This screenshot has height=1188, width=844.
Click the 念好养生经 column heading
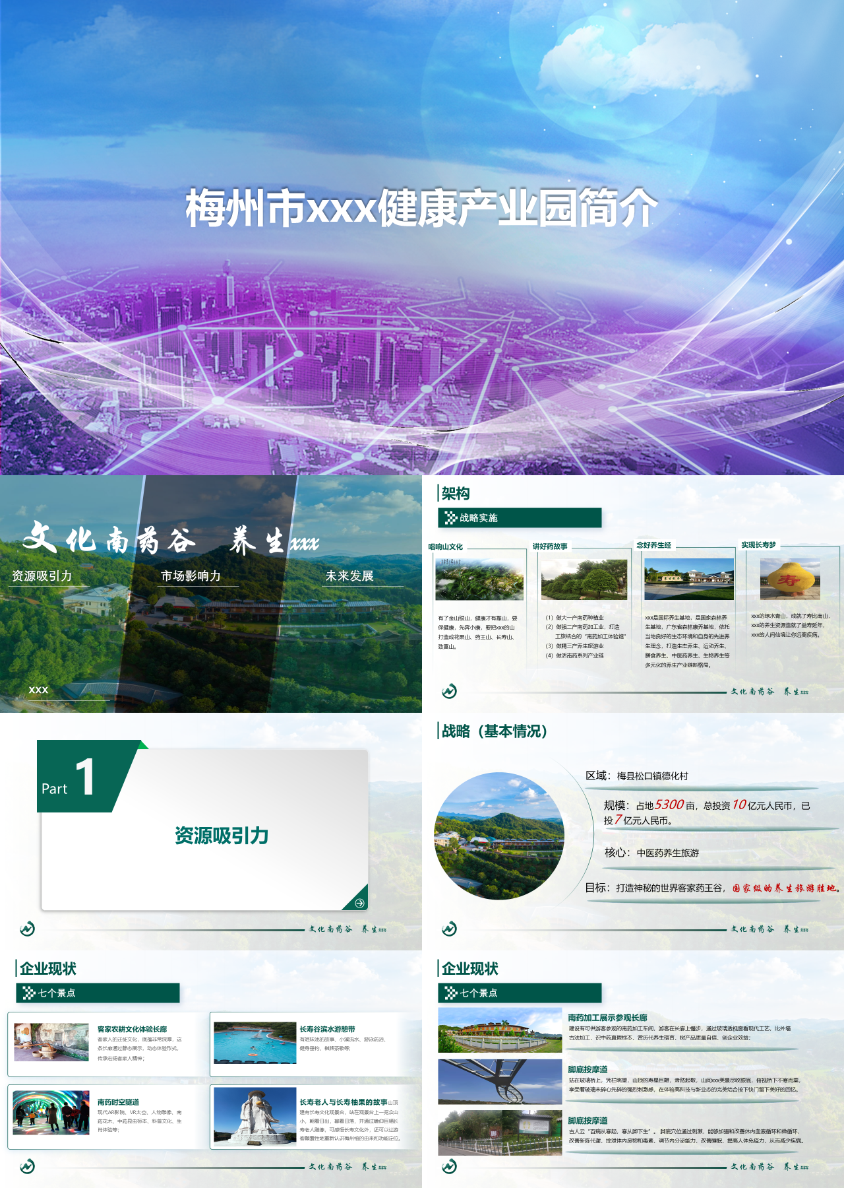tap(654, 544)
